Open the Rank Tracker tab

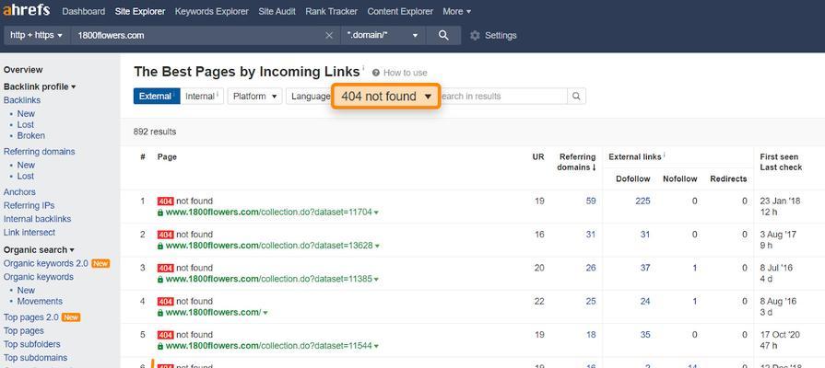pos(332,11)
